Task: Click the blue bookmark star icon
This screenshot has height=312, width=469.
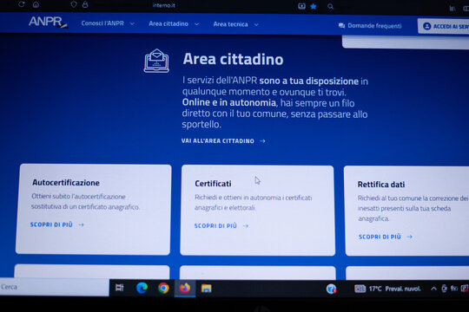Action: (314, 6)
